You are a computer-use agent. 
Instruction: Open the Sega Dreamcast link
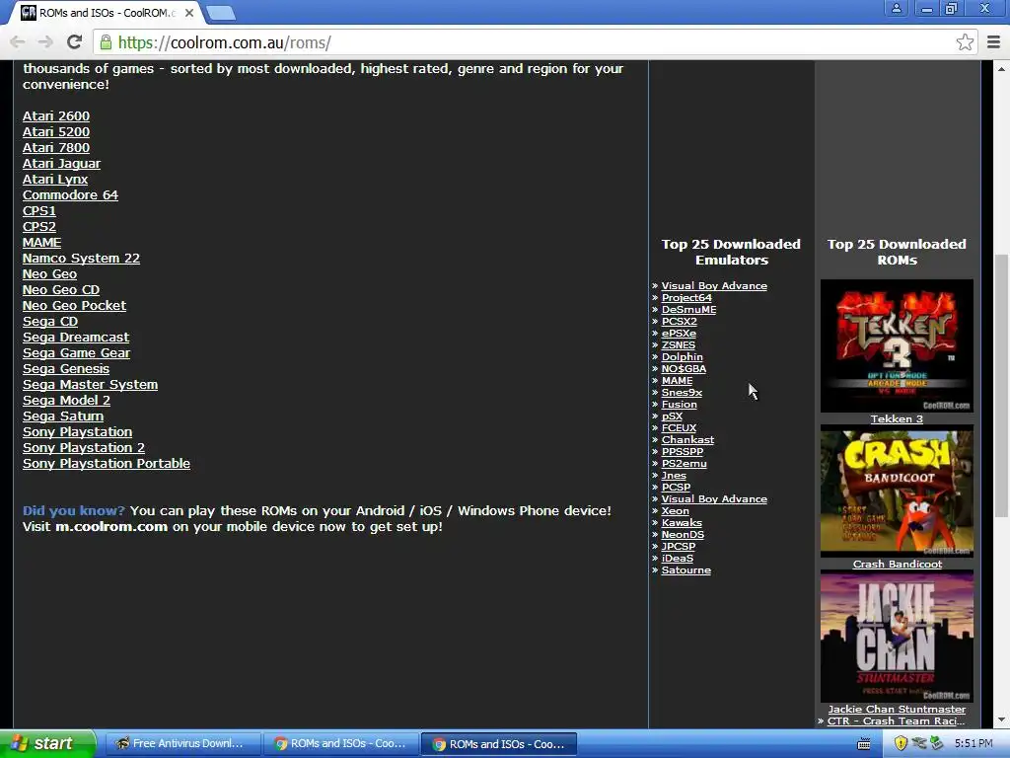coord(76,338)
